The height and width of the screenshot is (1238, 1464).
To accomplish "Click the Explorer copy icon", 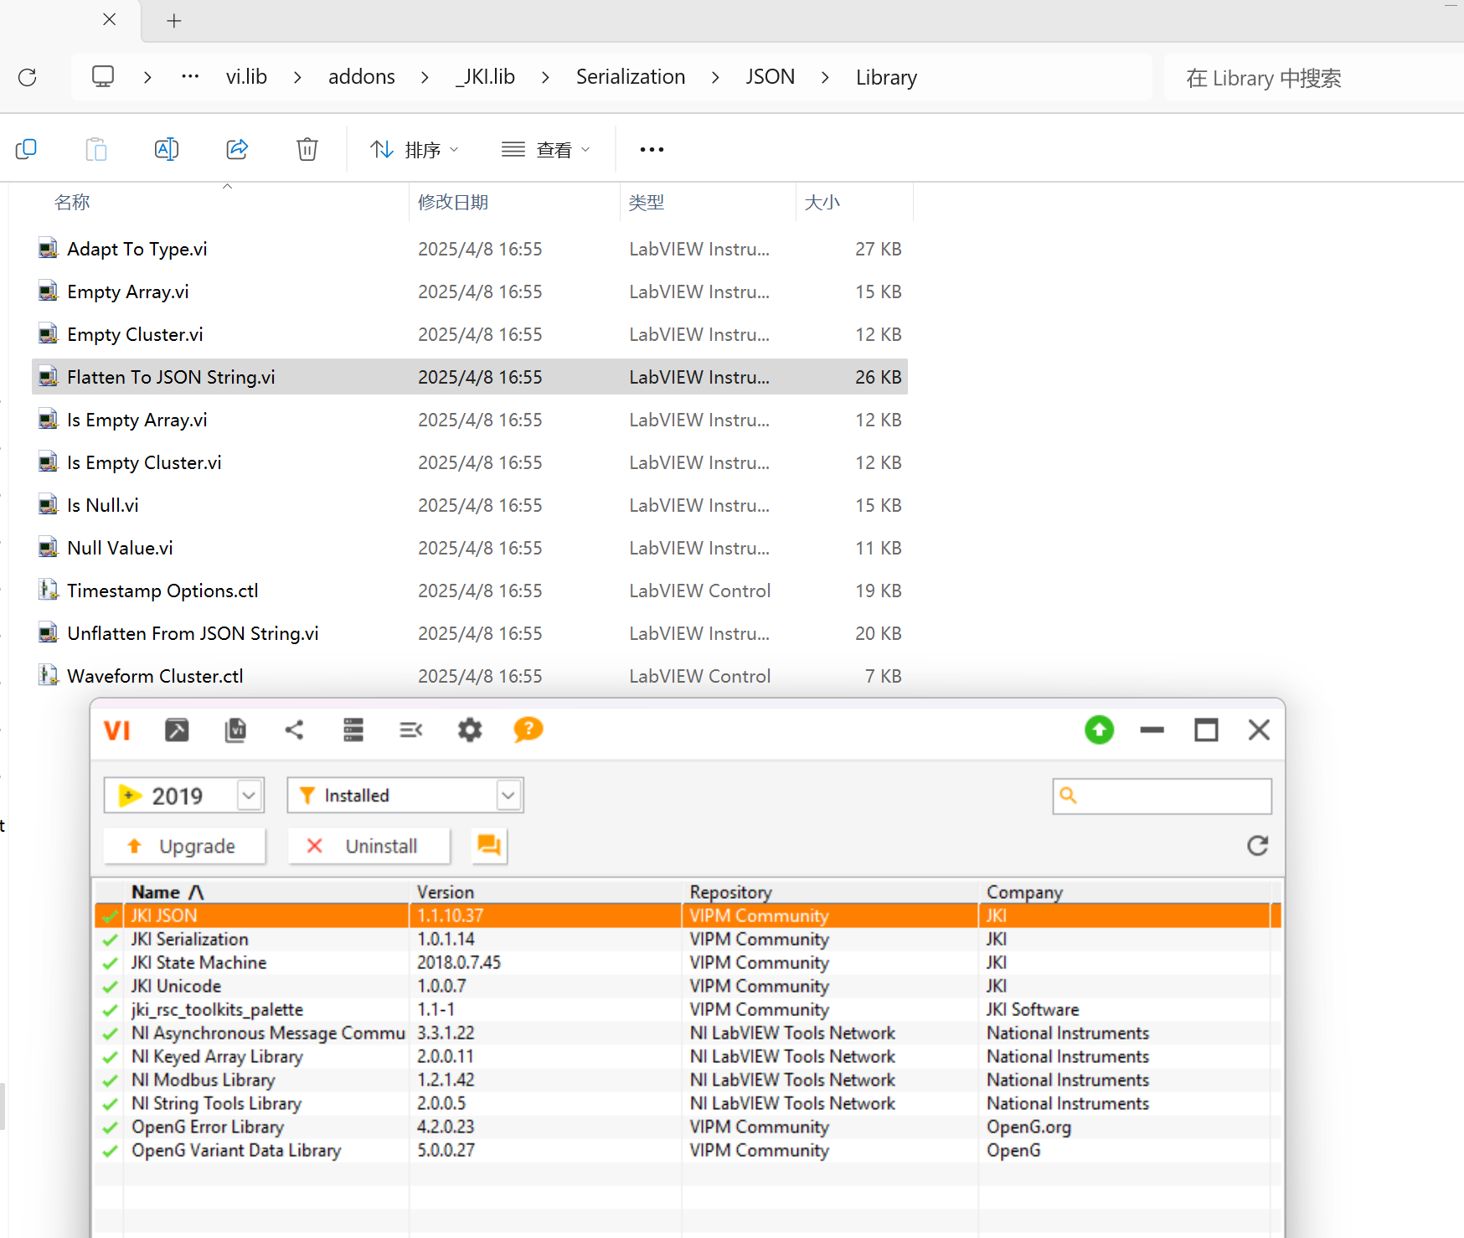I will point(26,149).
